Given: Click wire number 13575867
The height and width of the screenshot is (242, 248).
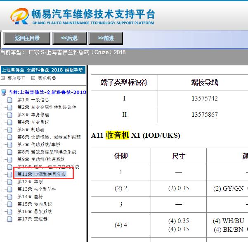Looking at the screenshot, I should (205, 115).
